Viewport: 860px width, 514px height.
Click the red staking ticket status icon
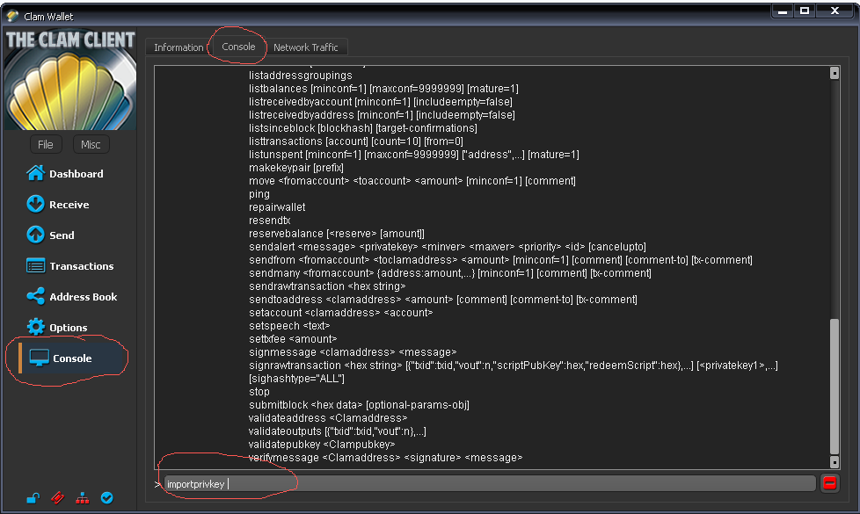point(57,498)
